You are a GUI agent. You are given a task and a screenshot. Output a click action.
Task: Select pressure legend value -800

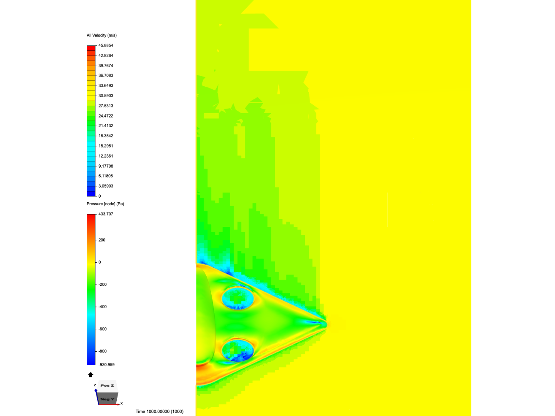(103, 351)
